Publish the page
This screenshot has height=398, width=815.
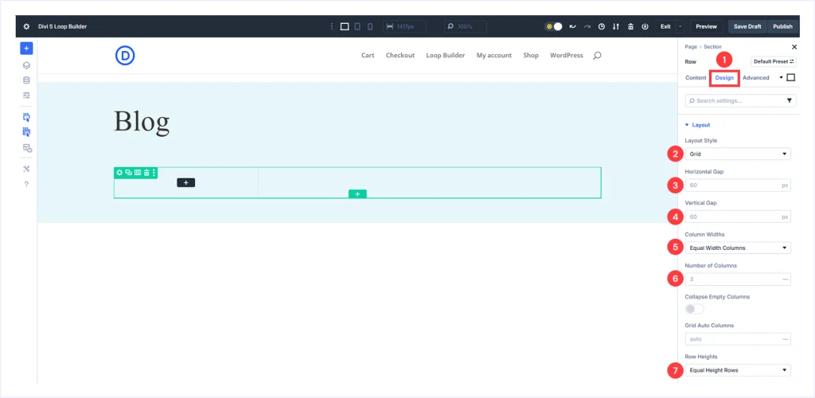(x=783, y=26)
